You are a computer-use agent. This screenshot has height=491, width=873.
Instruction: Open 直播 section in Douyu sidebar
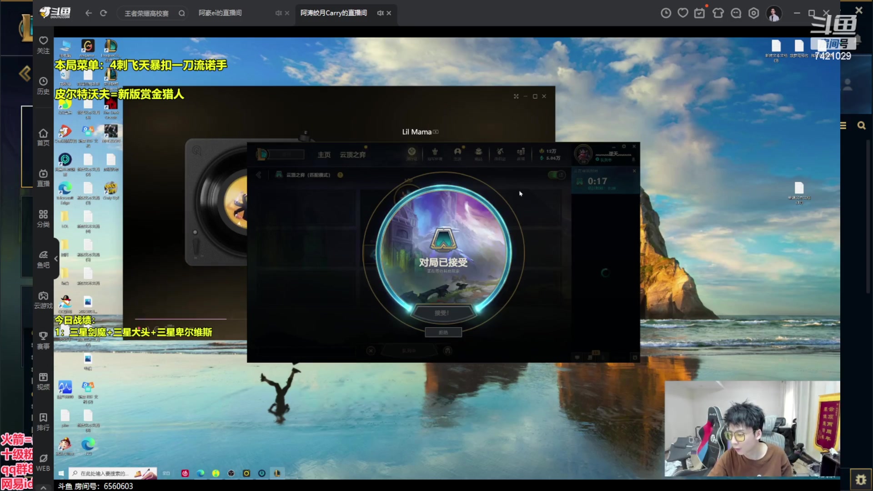pos(43,178)
